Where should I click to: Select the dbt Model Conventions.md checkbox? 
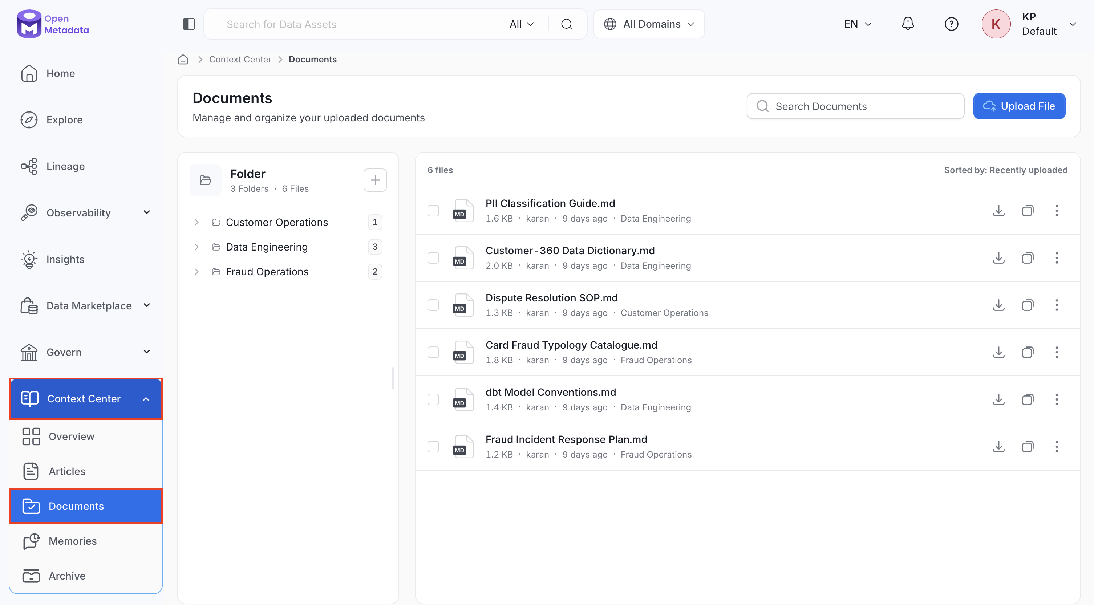pyautogui.click(x=433, y=399)
